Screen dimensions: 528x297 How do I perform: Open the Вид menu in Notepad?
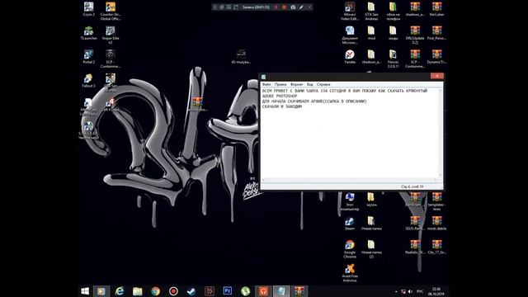(310, 84)
